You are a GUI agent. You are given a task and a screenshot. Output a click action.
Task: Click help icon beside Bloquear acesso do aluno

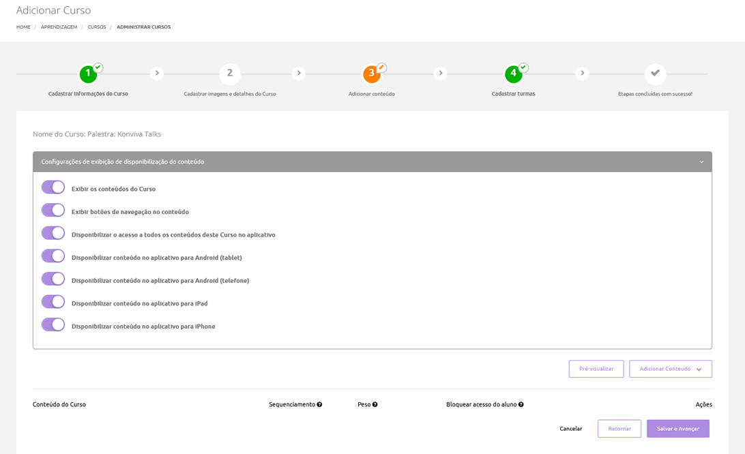click(521, 405)
